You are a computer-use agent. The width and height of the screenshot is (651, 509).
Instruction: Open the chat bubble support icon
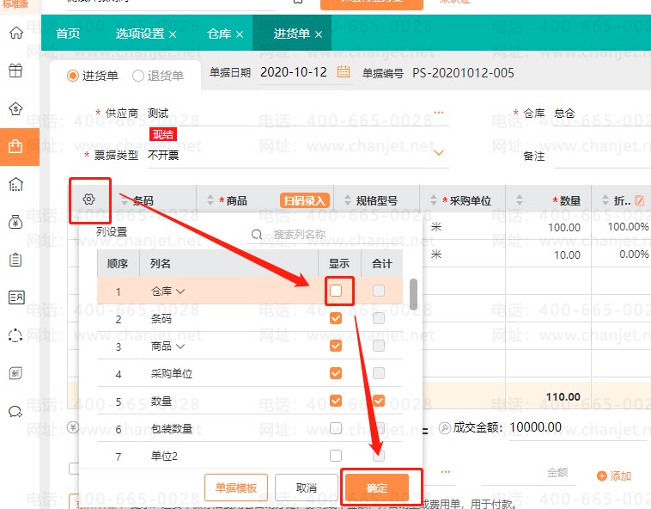click(15, 411)
